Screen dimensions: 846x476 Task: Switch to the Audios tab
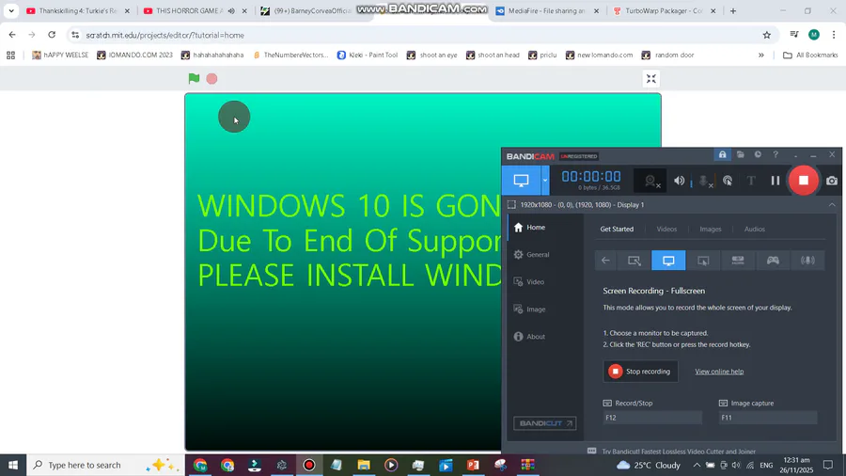754,229
